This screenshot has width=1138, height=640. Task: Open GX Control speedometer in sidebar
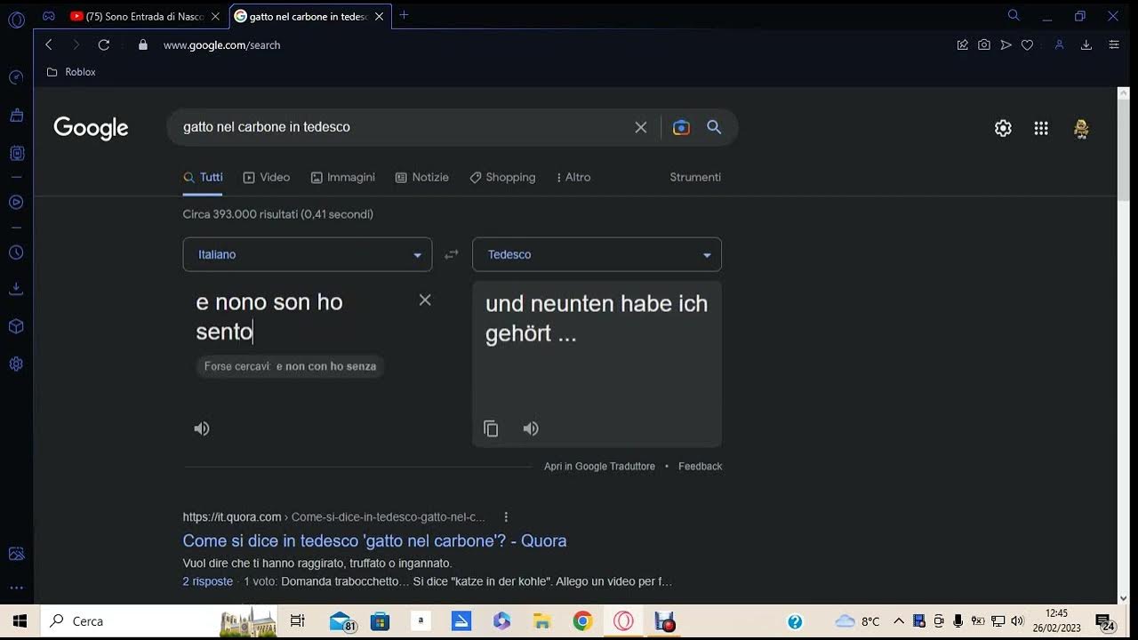click(x=16, y=77)
